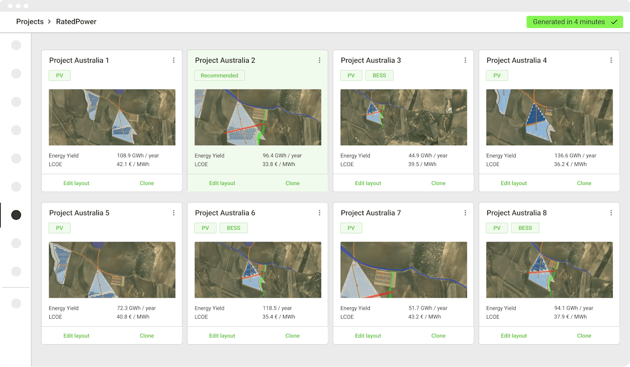Clone Project Australia 8

click(584, 336)
